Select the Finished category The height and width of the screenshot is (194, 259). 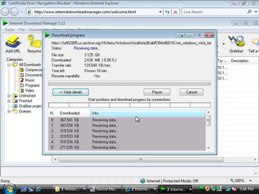22,101
